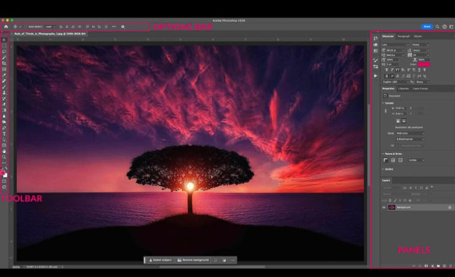
Task: Collapse the Rulers & Grids section
Action: click(x=383, y=153)
